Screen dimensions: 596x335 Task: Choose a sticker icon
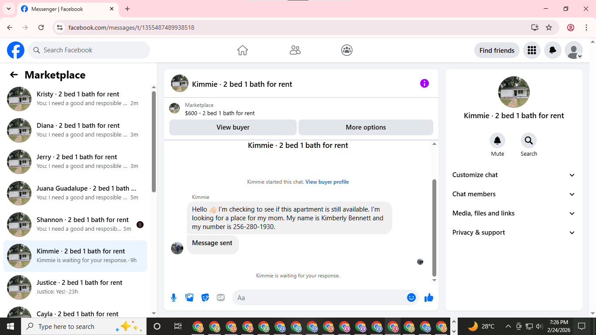point(205,297)
